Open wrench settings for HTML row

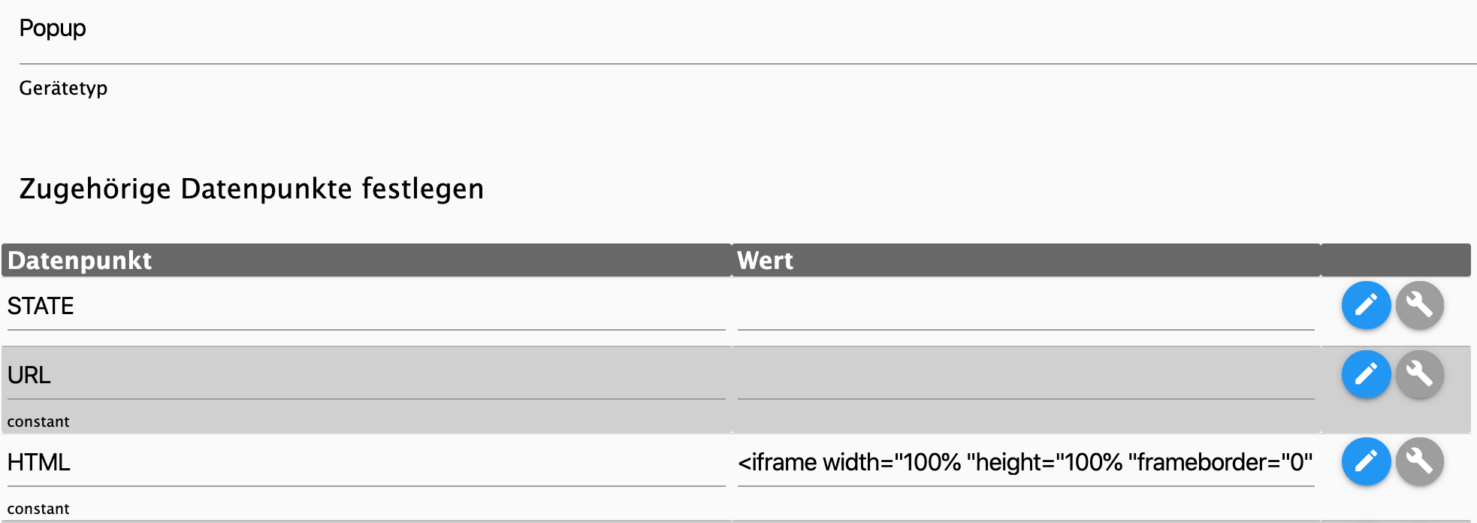click(1419, 461)
